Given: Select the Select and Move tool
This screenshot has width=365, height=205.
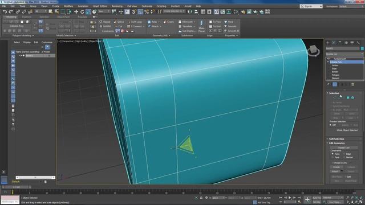Looking at the screenshot, I should coord(76,11).
